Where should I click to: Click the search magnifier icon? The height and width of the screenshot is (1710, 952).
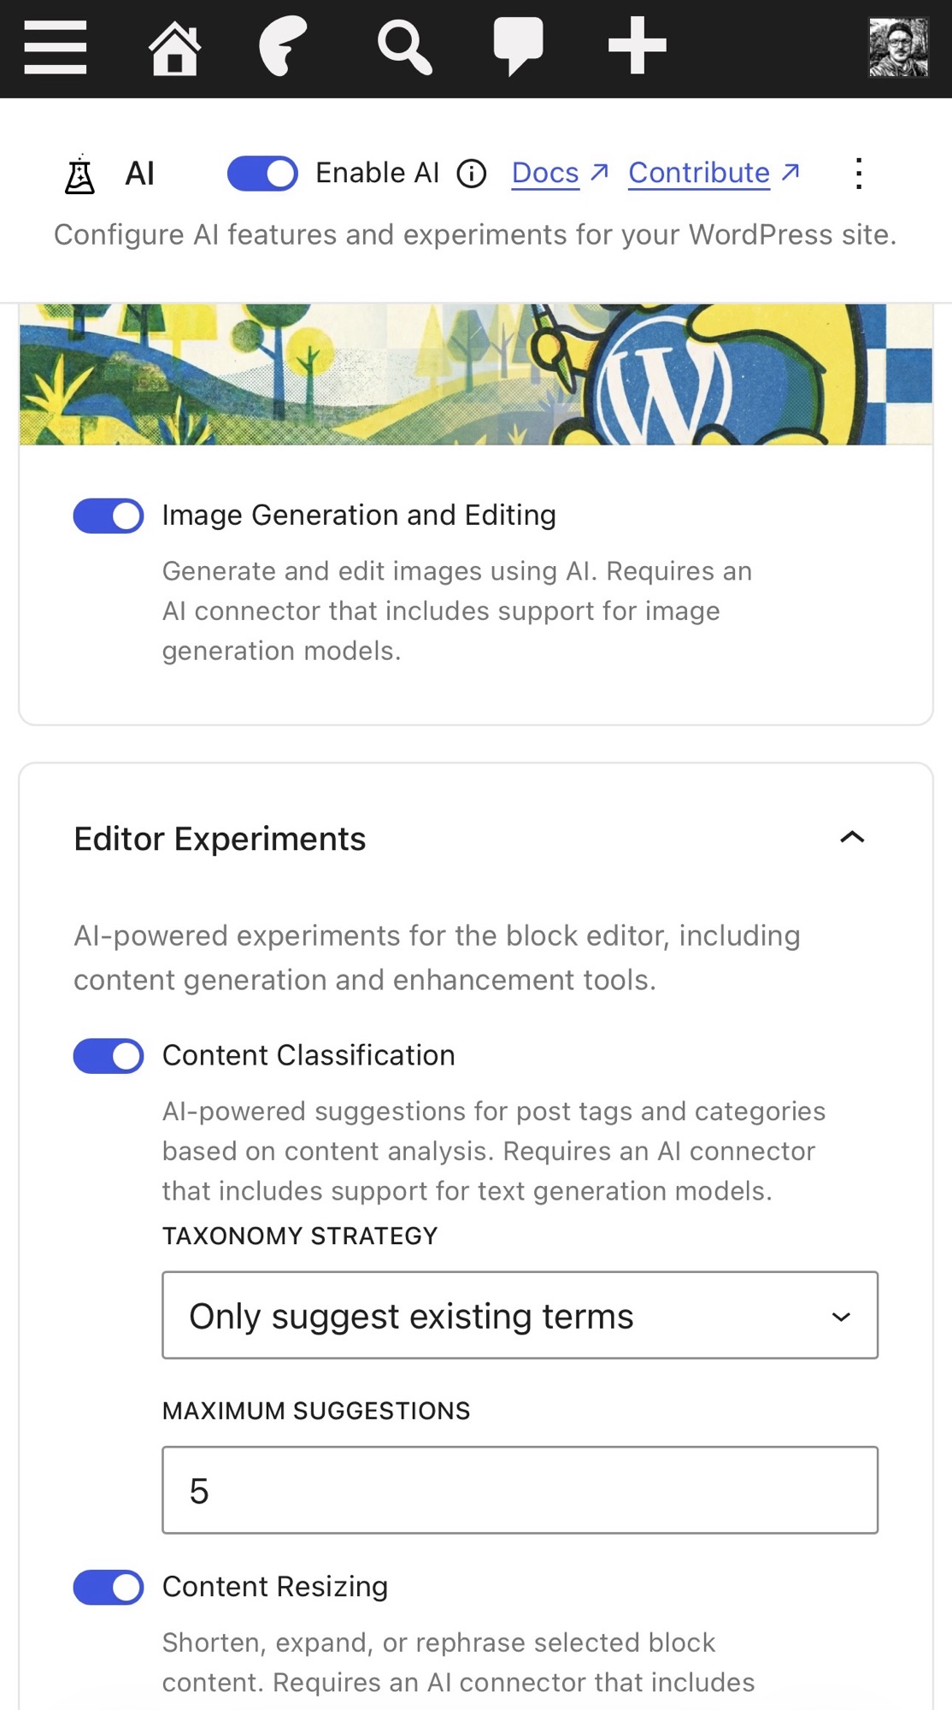point(405,48)
